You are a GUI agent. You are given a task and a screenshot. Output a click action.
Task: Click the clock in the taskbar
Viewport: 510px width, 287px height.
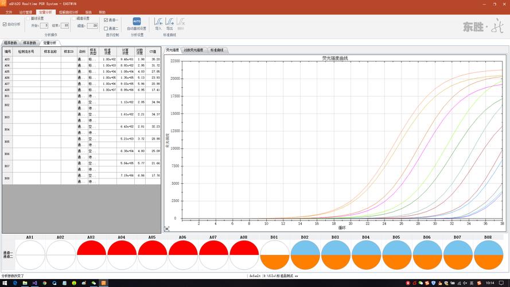click(490, 283)
